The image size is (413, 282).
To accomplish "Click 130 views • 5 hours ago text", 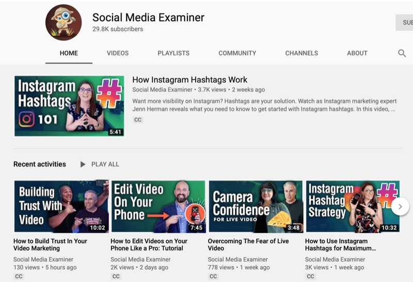I will click(45, 267).
